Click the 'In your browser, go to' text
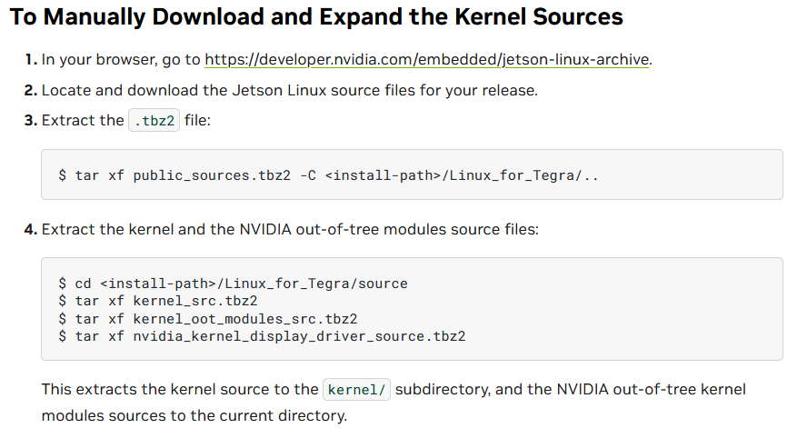 [x=122, y=60]
